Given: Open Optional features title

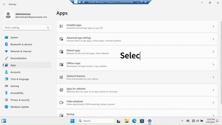Looking at the screenshot, I should (76, 76).
